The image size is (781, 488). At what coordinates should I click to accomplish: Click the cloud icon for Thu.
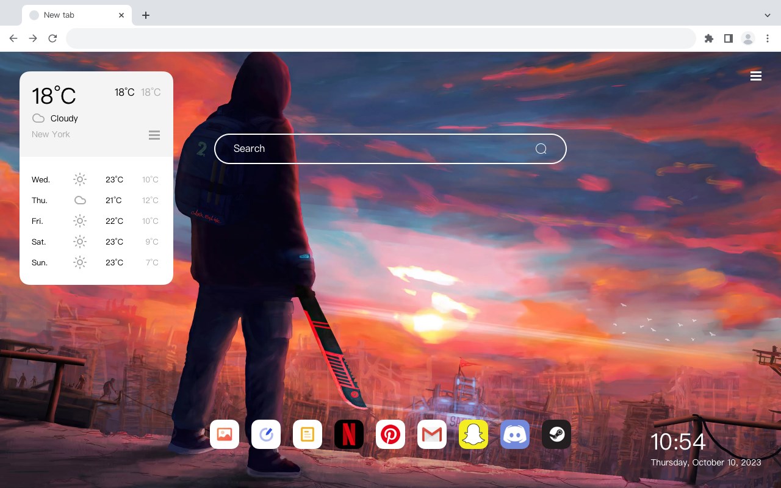(x=80, y=200)
